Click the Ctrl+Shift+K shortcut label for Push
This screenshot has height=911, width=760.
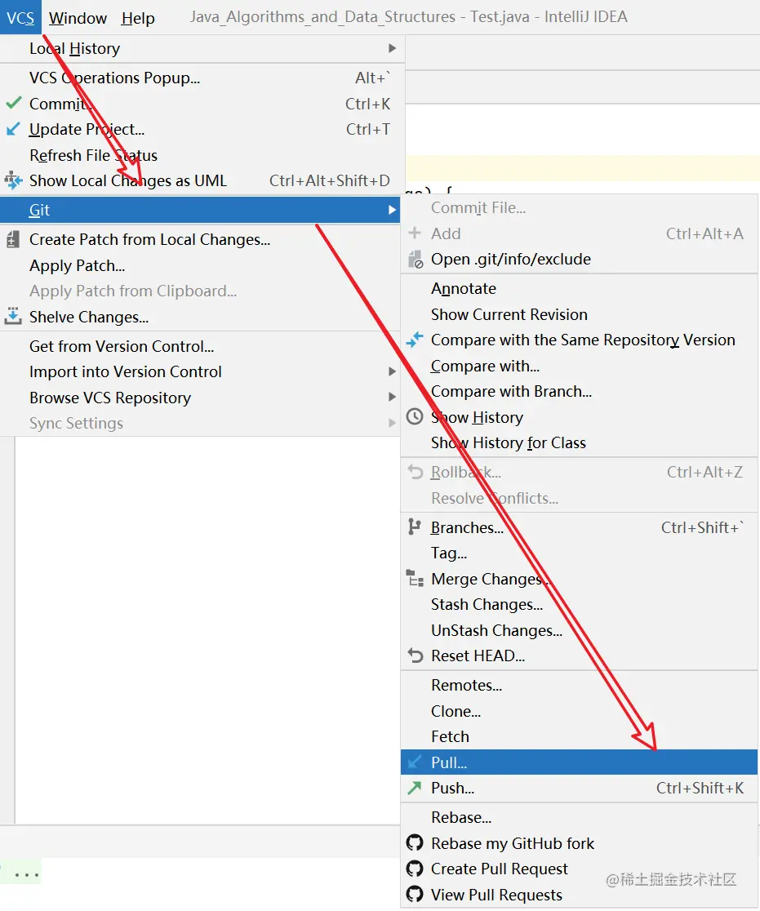700,788
